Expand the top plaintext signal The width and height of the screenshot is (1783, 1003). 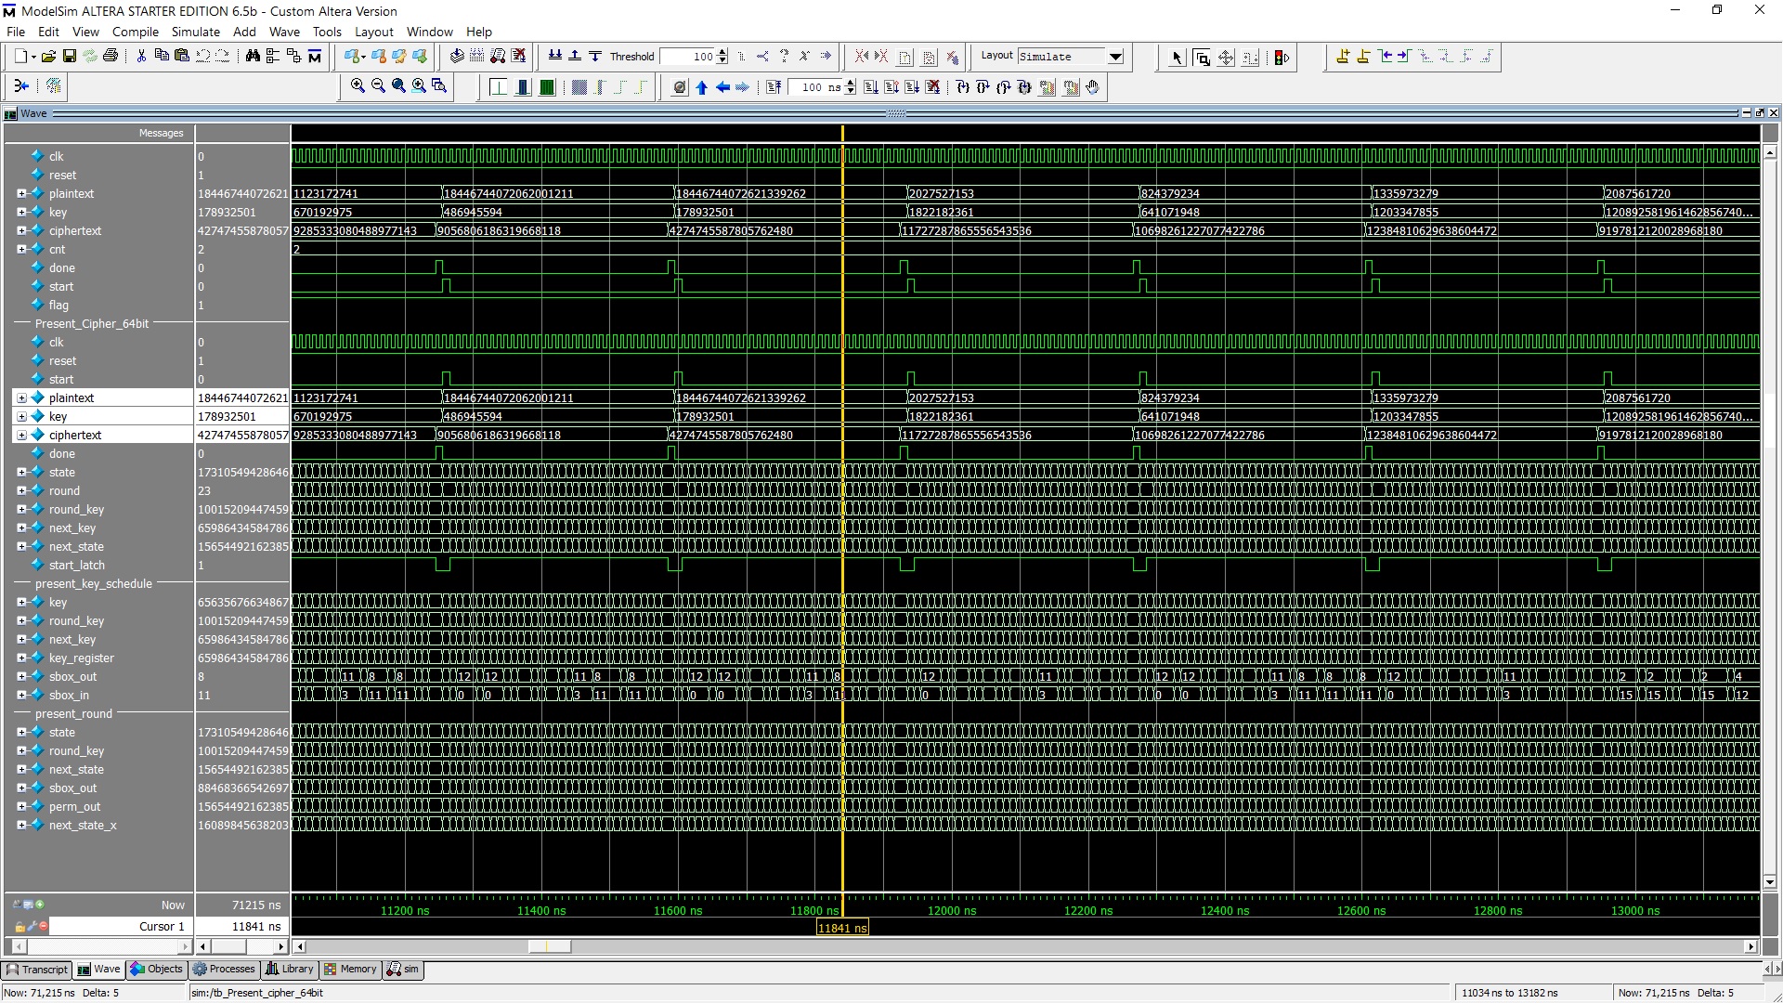pyautogui.click(x=21, y=193)
